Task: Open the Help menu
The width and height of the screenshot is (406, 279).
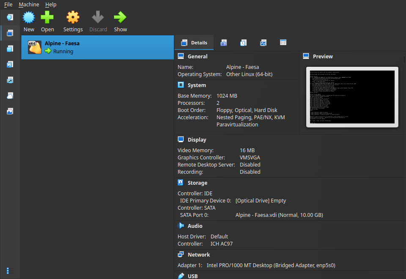Action: (x=51, y=4)
